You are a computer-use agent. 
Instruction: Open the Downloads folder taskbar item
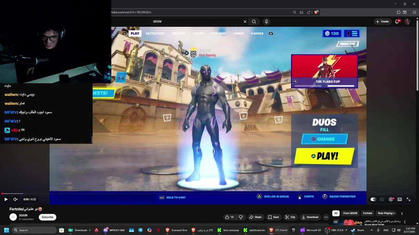click(79, 230)
